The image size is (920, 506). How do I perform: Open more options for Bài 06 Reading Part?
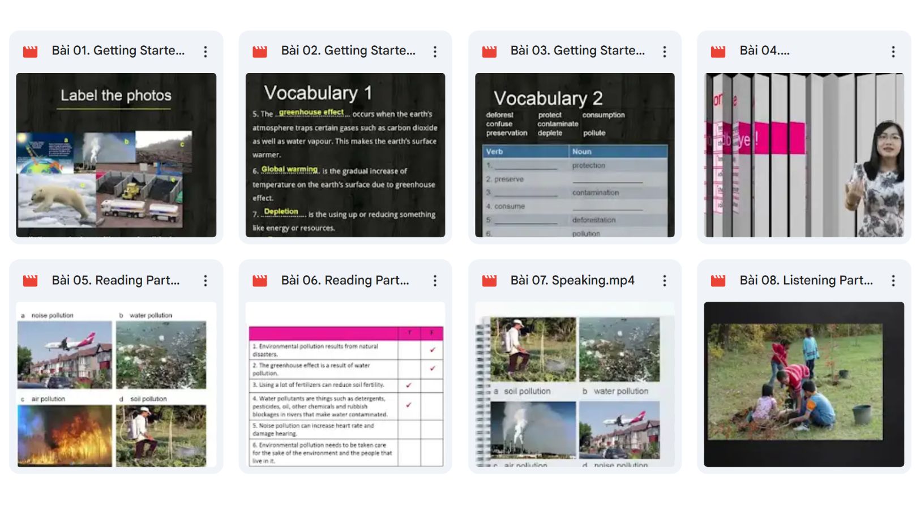[435, 281]
